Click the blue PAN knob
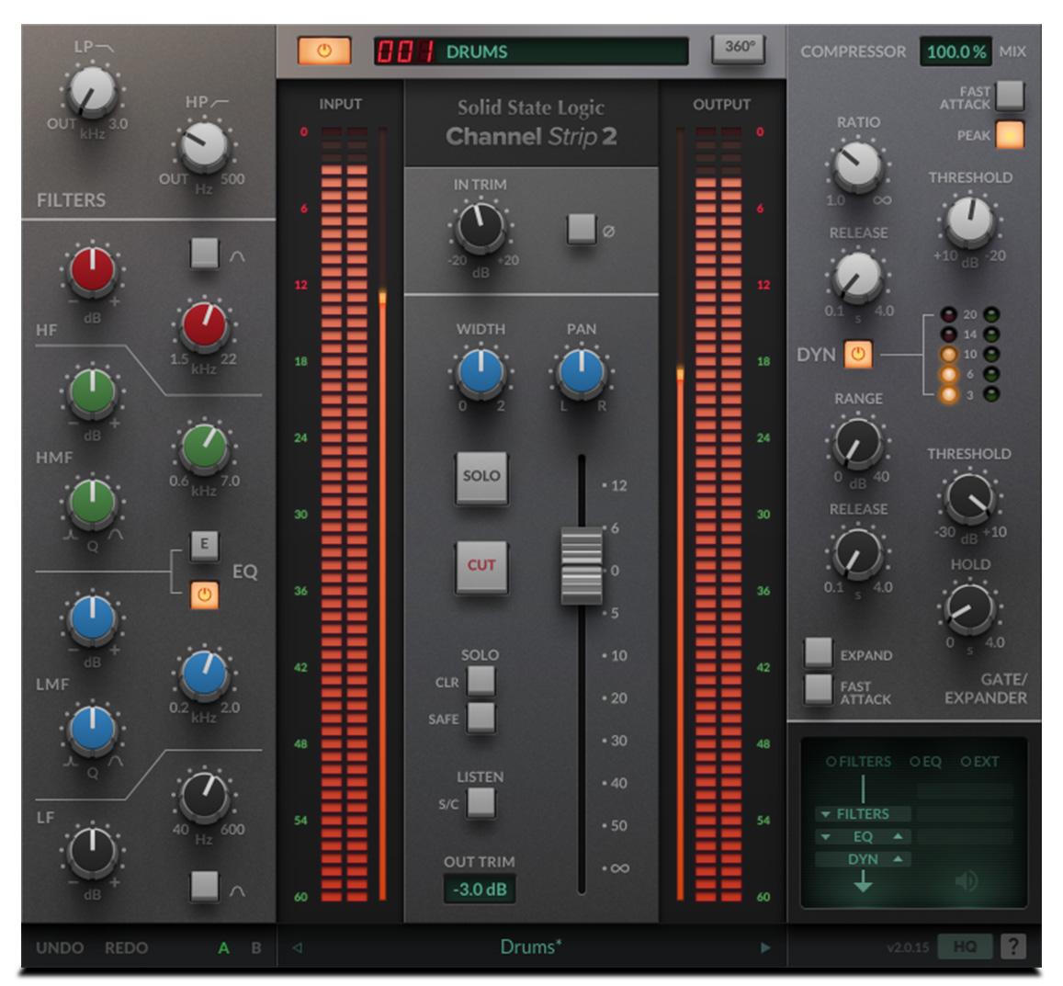 pyautogui.click(x=581, y=372)
